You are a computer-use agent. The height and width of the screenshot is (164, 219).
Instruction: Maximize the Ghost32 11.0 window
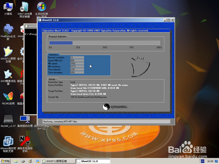pos(168,20)
